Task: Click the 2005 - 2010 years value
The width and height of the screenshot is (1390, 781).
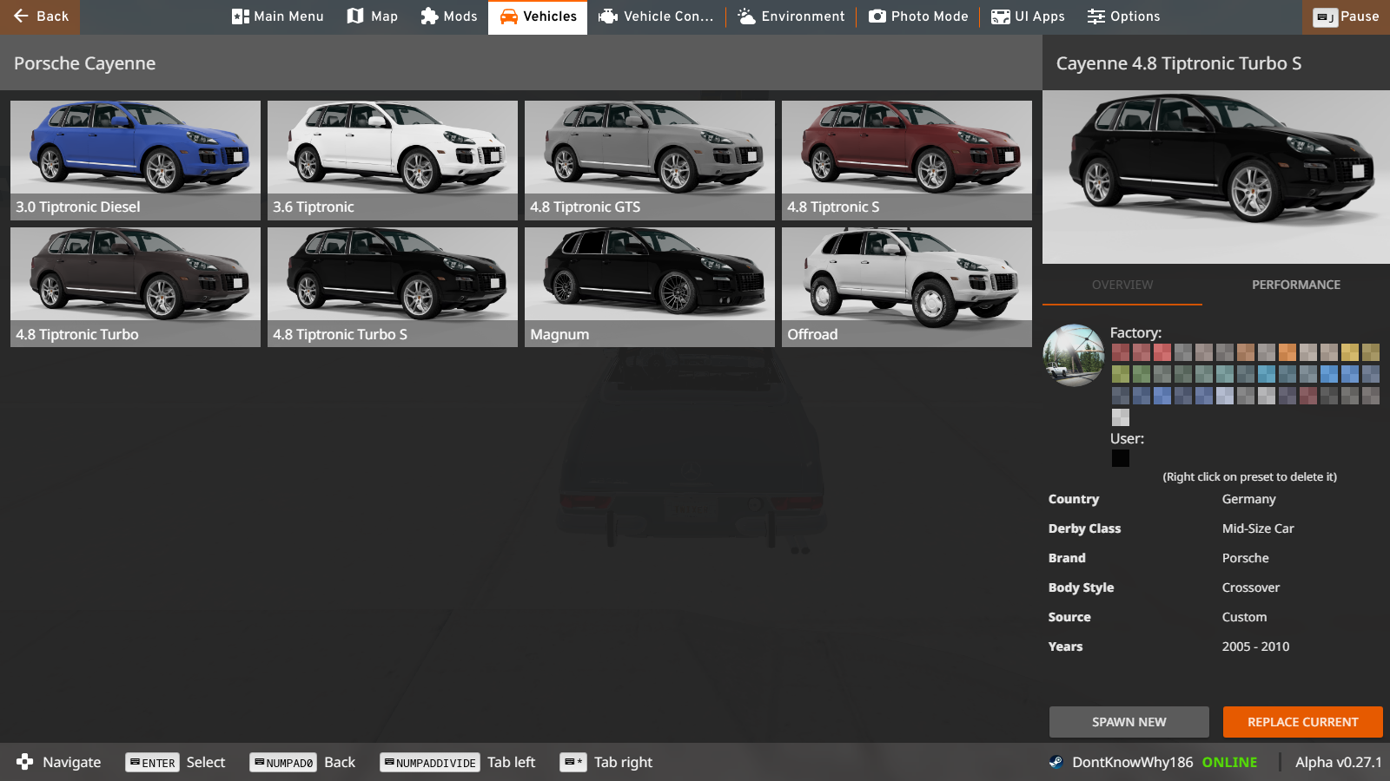Action: 1255,646
